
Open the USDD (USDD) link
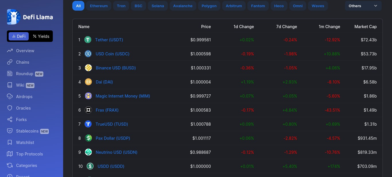pos(111,166)
